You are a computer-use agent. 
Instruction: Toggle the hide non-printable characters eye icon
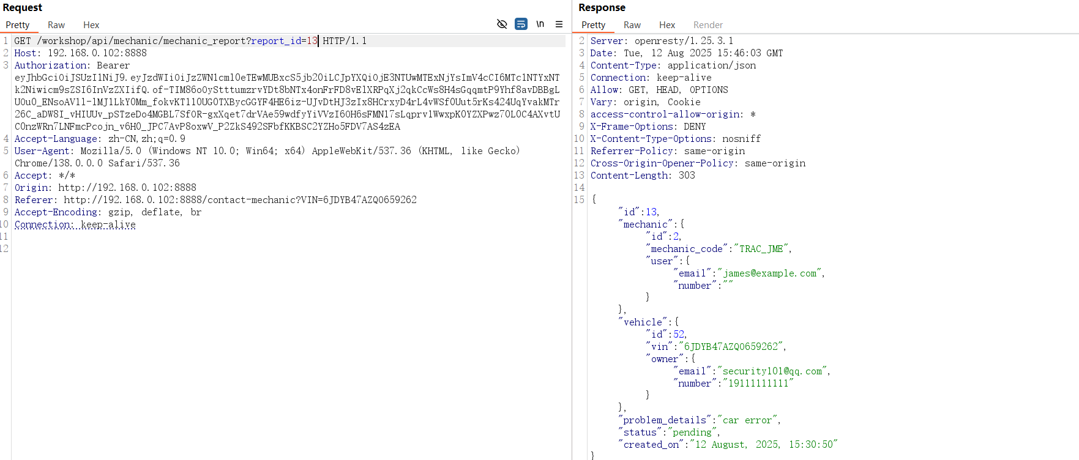(x=502, y=24)
